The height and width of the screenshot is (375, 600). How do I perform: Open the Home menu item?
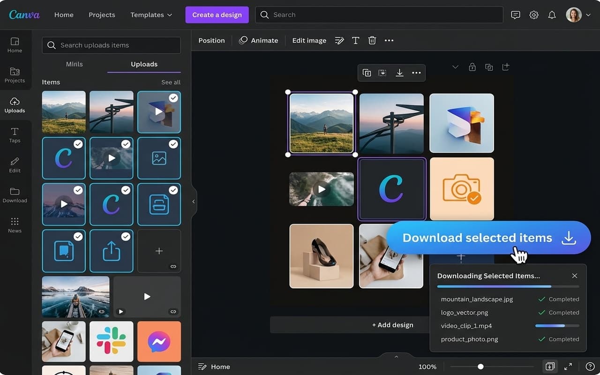64,15
